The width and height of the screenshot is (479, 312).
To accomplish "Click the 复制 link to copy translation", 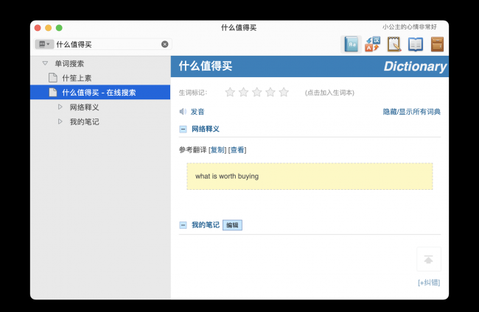I will point(218,150).
